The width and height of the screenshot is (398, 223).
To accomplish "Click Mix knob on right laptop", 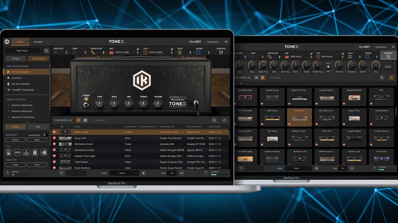I will [x=376, y=65].
